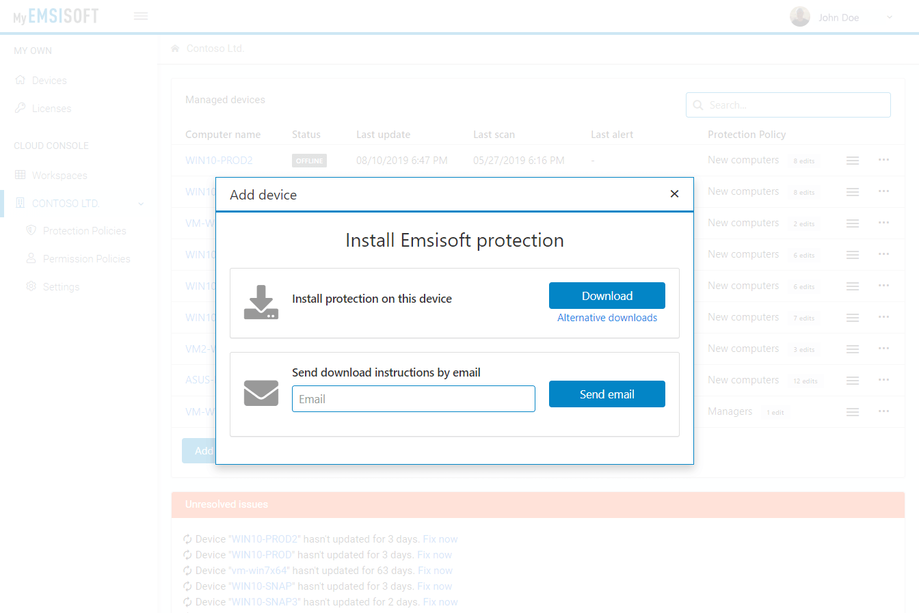Viewport: 919px width, 613px height.
Task: Click the Unresolved issues header
Action: 537,504
